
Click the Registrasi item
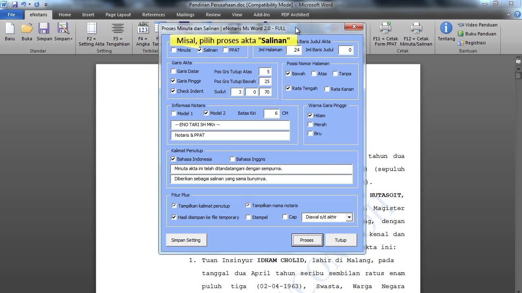click(x=472, y=43)
